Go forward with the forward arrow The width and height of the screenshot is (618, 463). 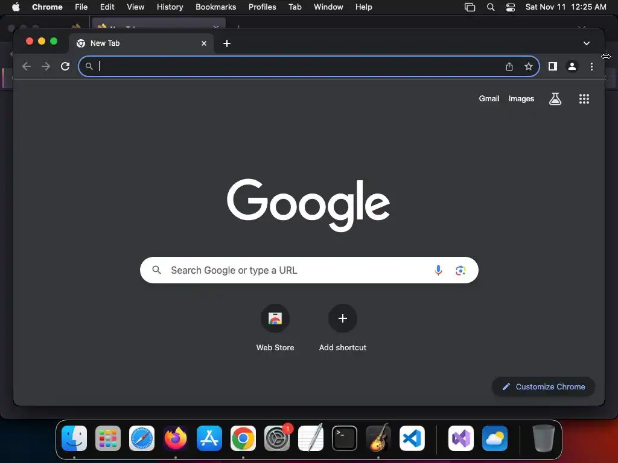click(x=46, y=66)
